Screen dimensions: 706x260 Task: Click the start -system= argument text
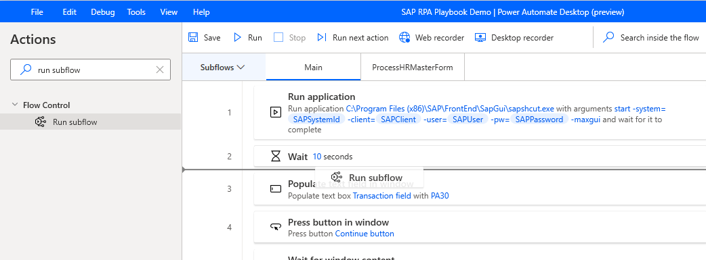tap(640, 109)
